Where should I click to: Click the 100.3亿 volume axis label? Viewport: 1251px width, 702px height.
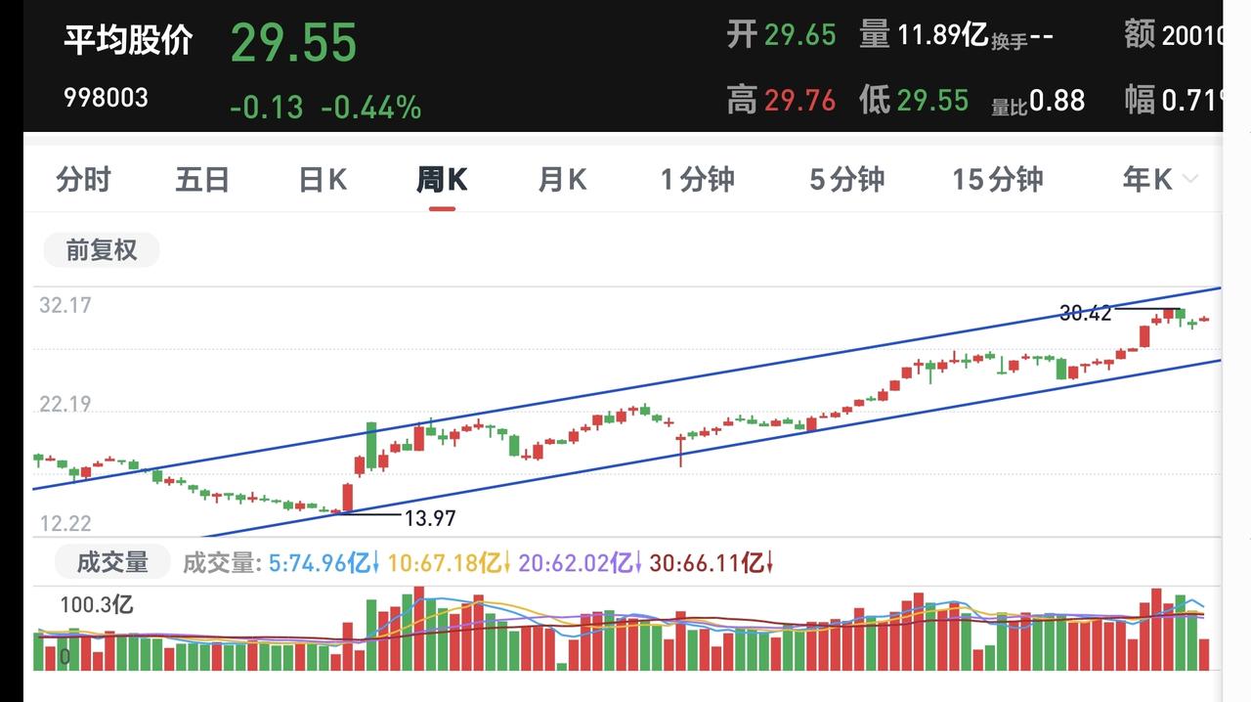tap(97, 604)
